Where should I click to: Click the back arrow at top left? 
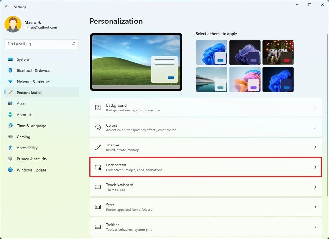point(7,7)
